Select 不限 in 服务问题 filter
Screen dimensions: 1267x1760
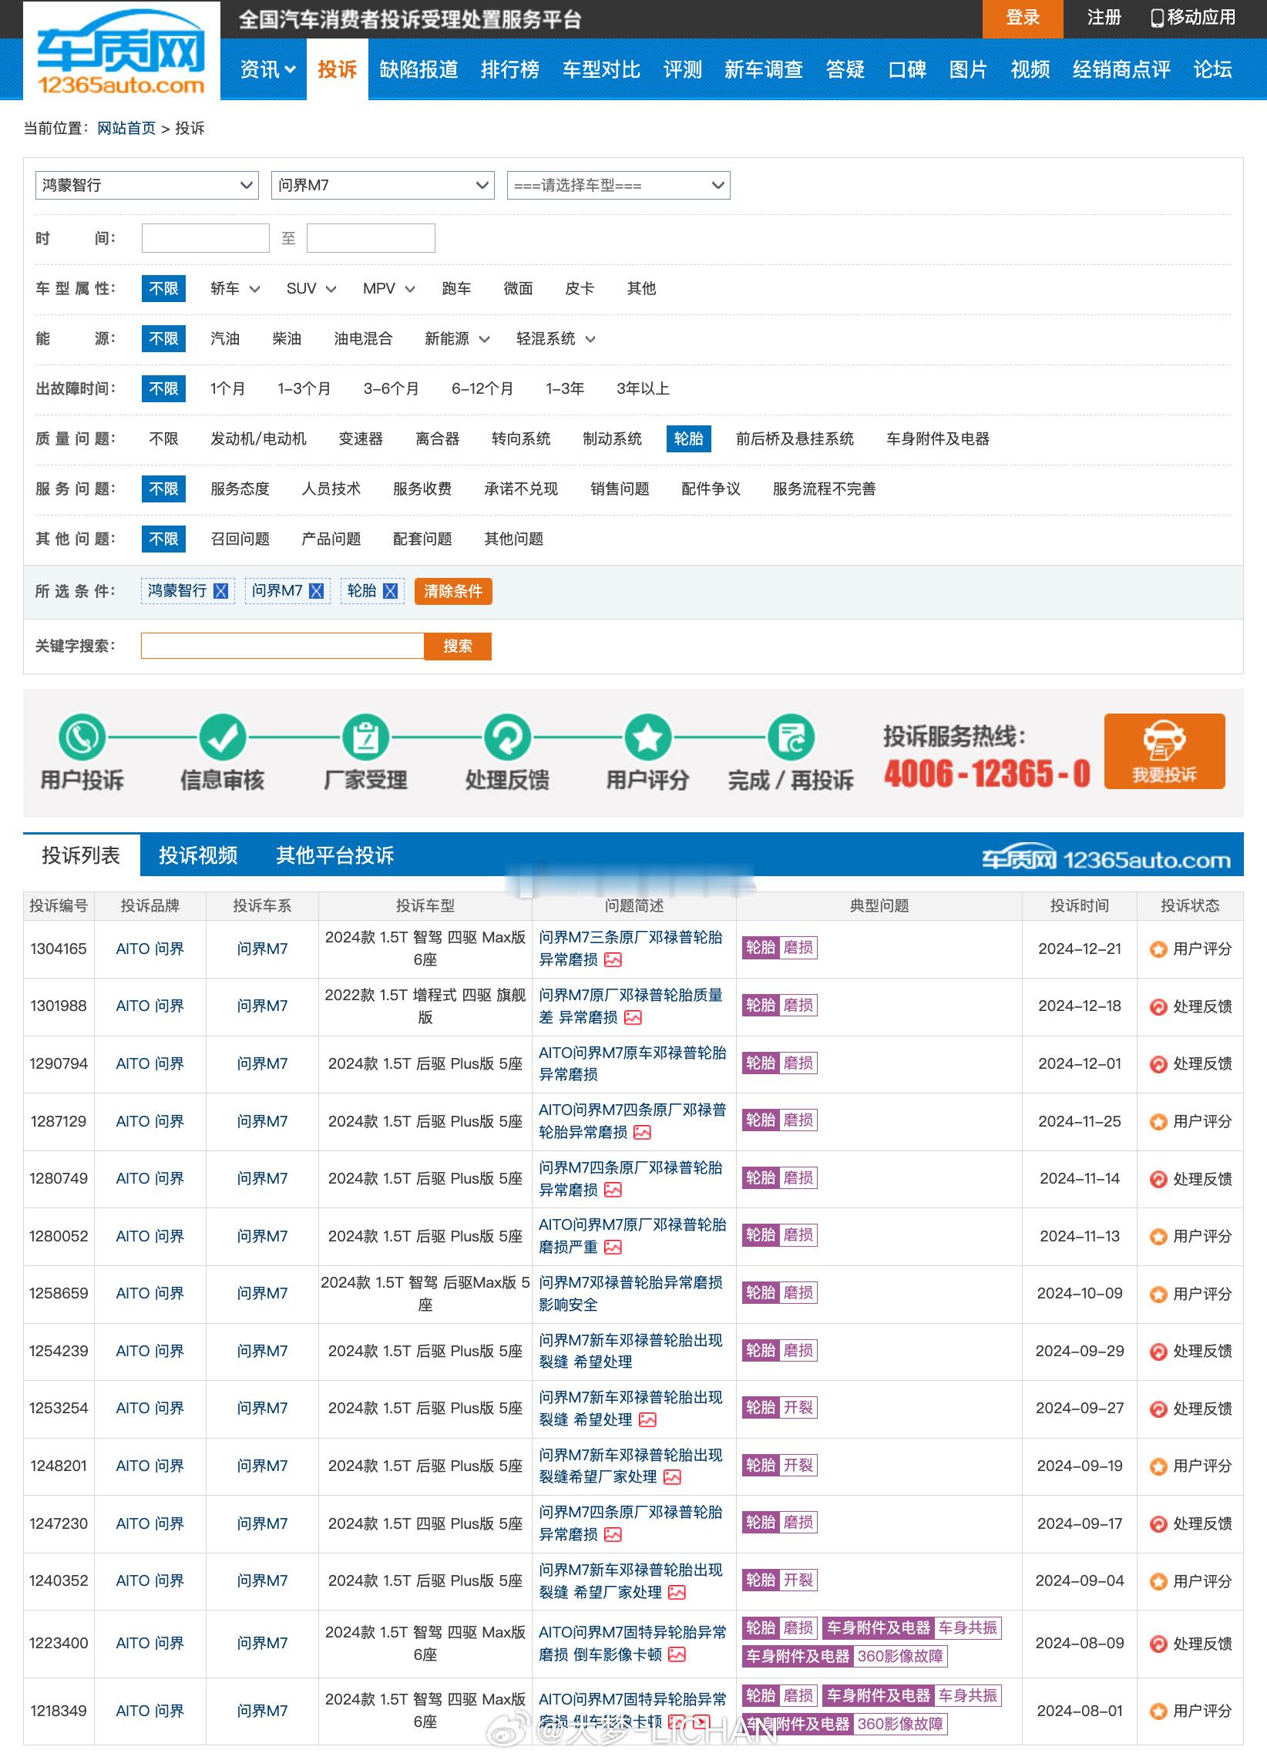point(164,489)
